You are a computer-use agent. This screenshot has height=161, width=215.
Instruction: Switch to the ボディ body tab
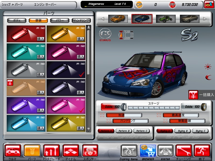coord(17,20)
